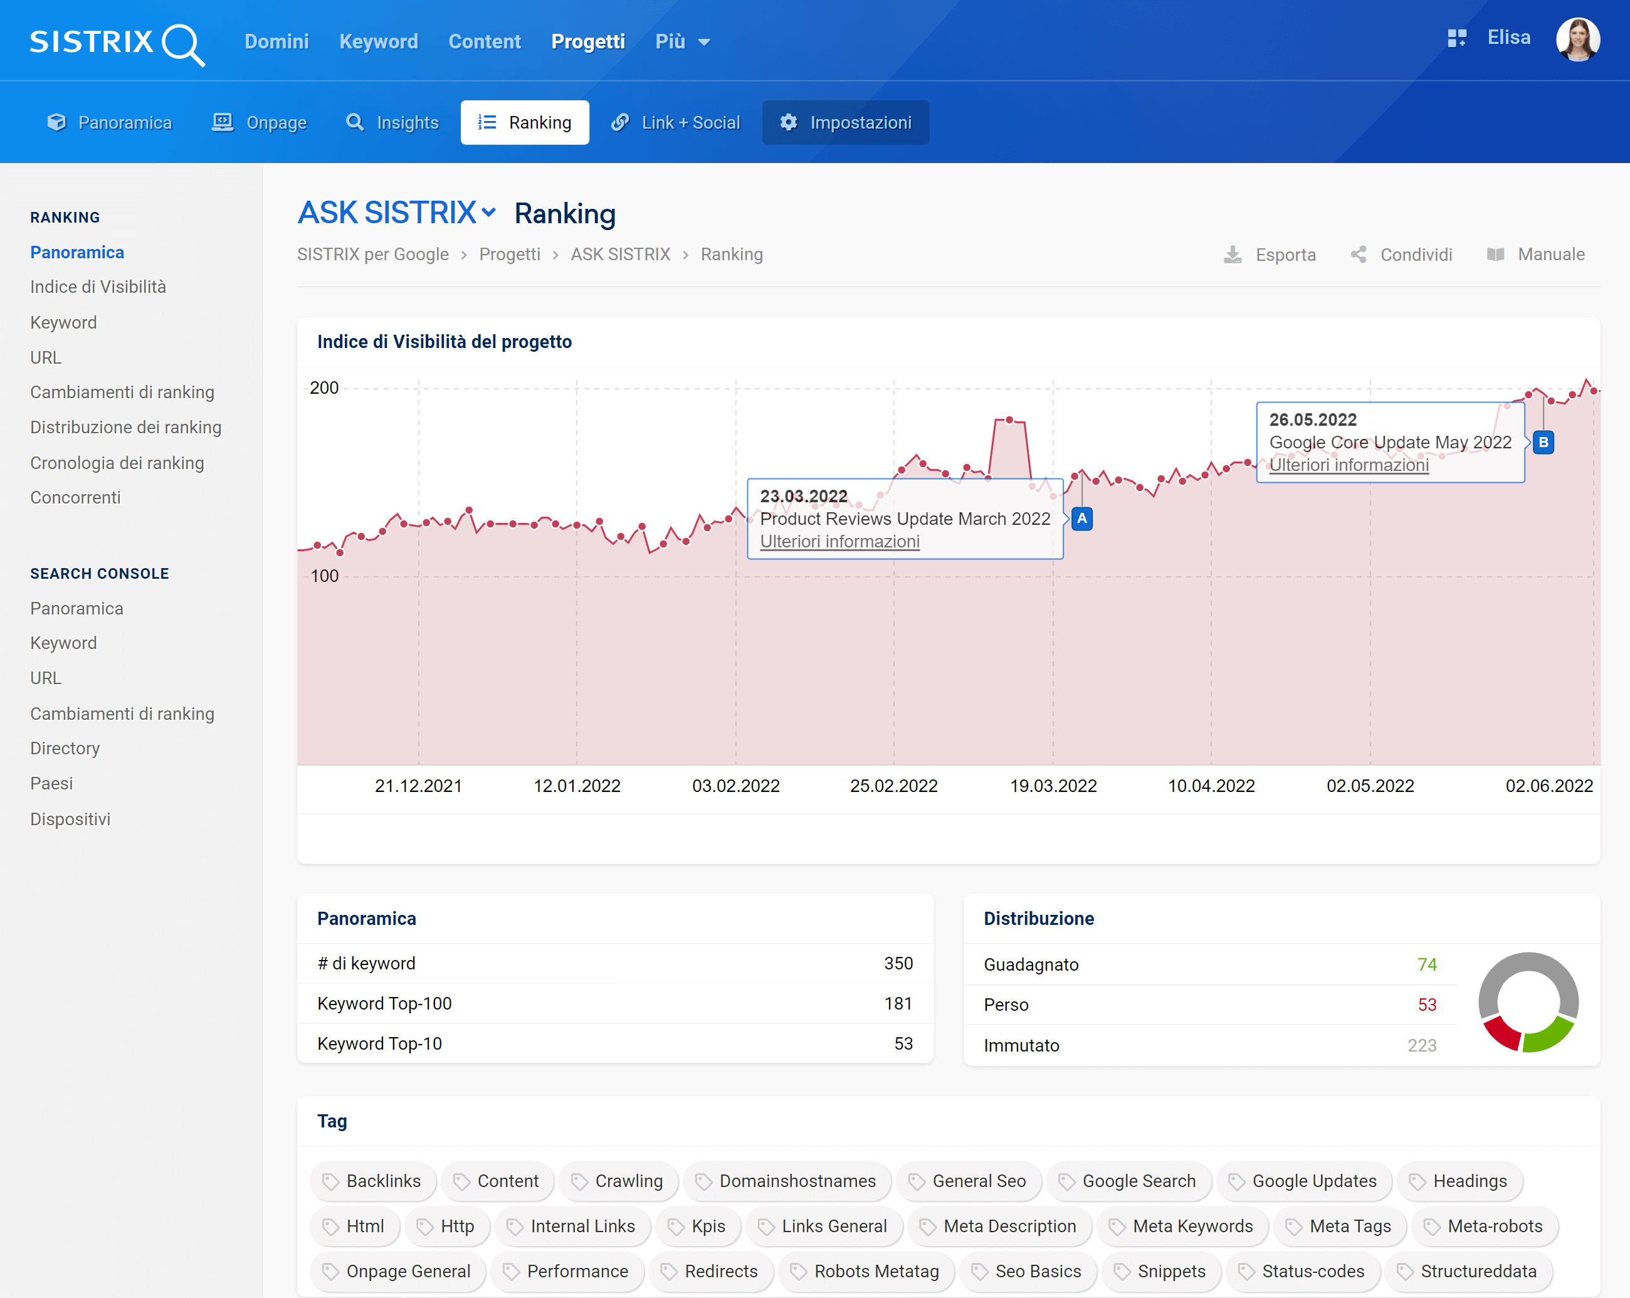Click the Elisa username
Screen dimensions: 1630x1298
coord(1509,38)
